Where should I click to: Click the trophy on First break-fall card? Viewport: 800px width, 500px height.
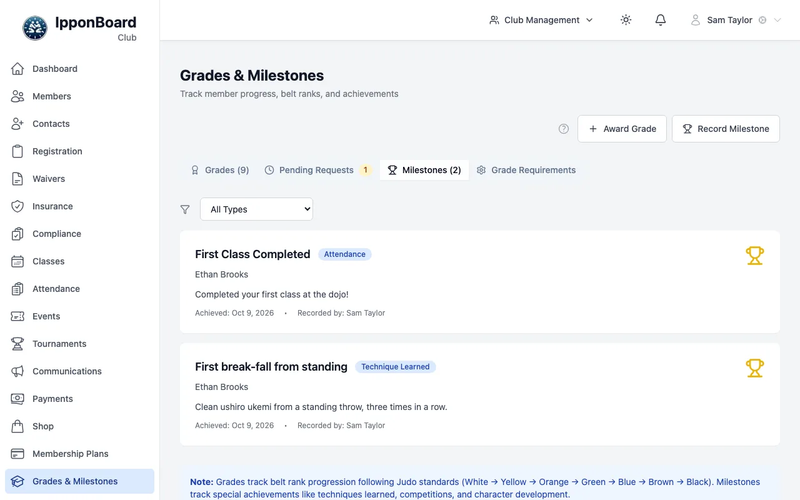tap(755, 368)
